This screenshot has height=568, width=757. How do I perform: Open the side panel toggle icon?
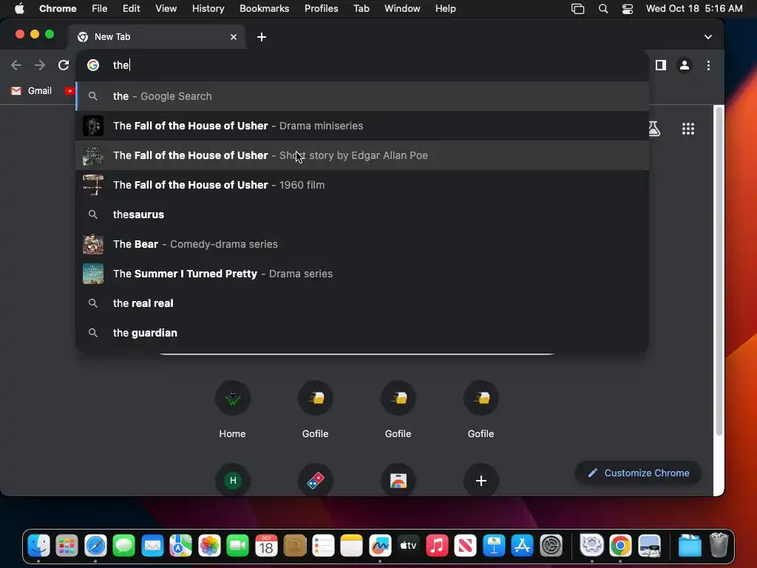point(660,65)
